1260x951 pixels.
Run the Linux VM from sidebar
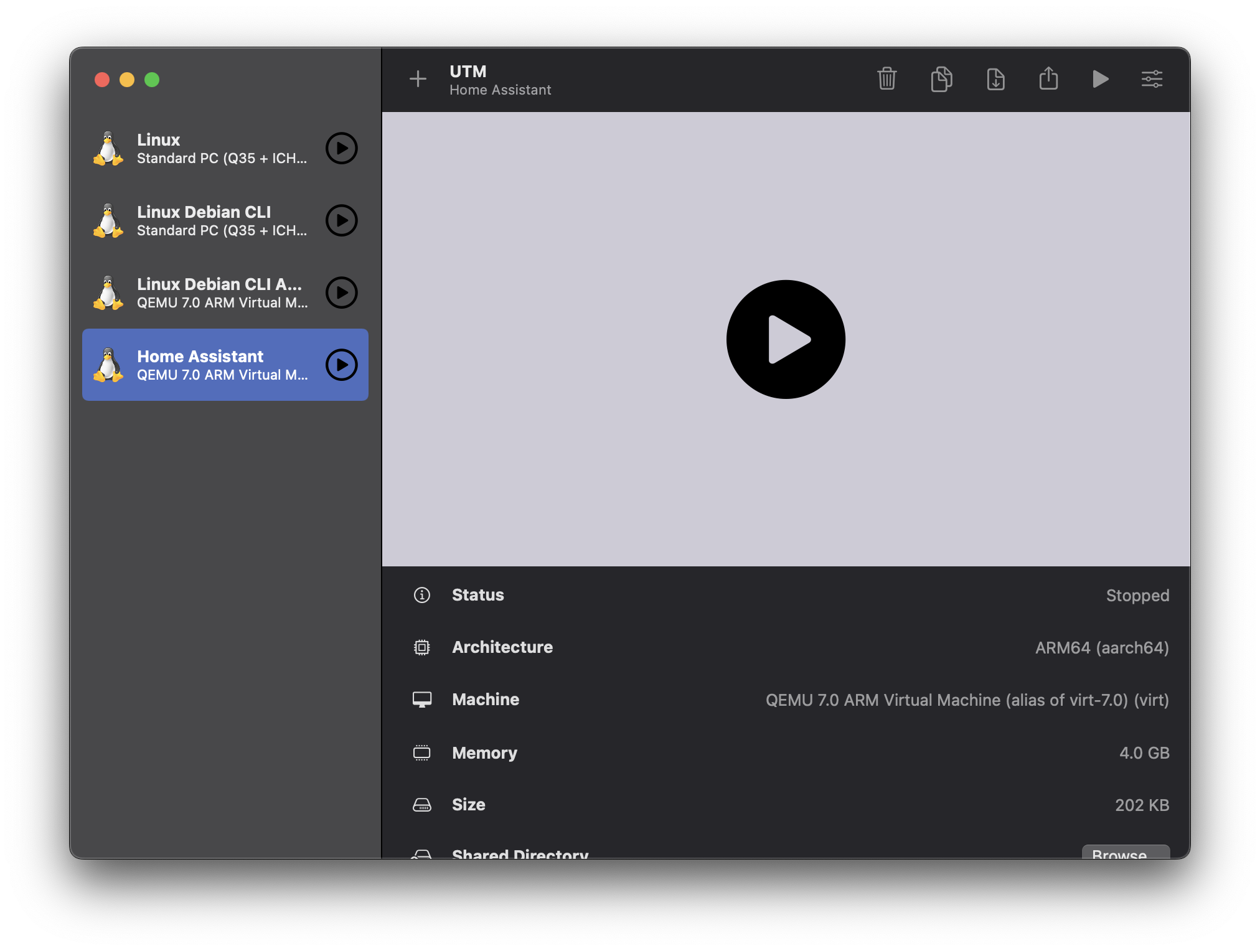[x=342, y=148]
